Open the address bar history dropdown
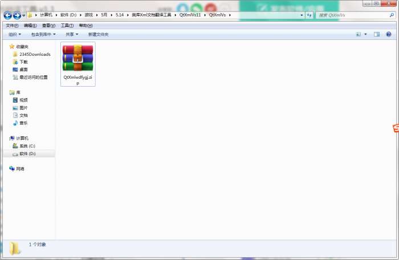Viewport: 399px width, 260px height. click(302, 15)
